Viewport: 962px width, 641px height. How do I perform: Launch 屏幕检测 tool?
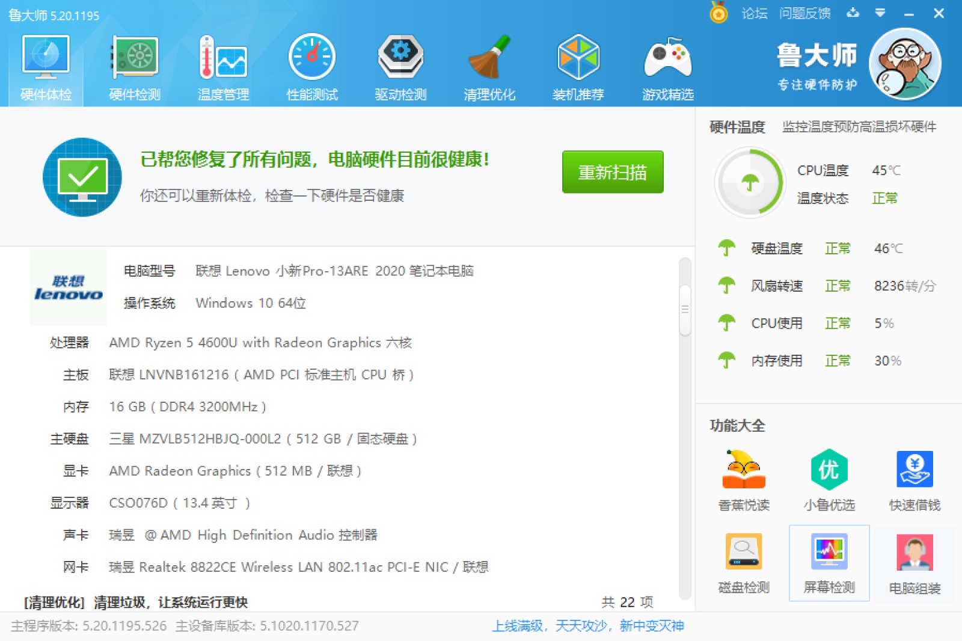click(829, 563)
